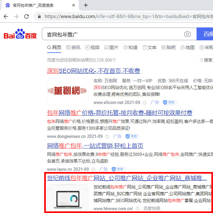Click the www.iqww.cn 2021-09 URL
The width and height of the screenshot is (213, 213).
pos(68,169)
